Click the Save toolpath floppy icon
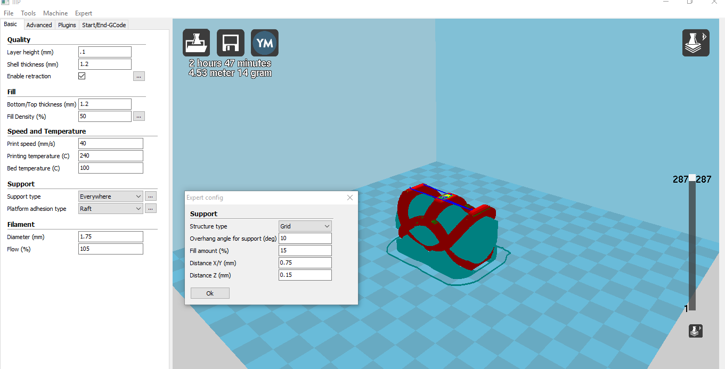 pos(231,43)
